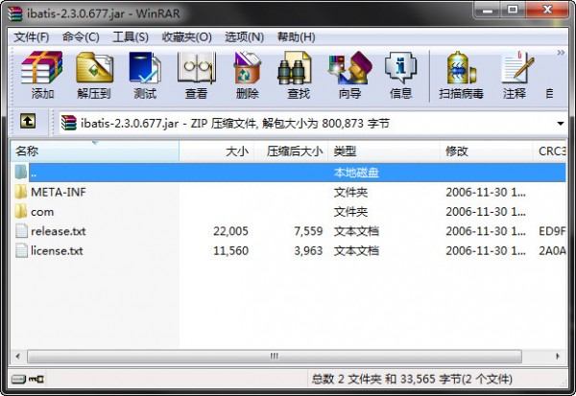The width and height of the screenshot is (576, 396).
Task: Maximize the WinRAR window
Action: 513,10
